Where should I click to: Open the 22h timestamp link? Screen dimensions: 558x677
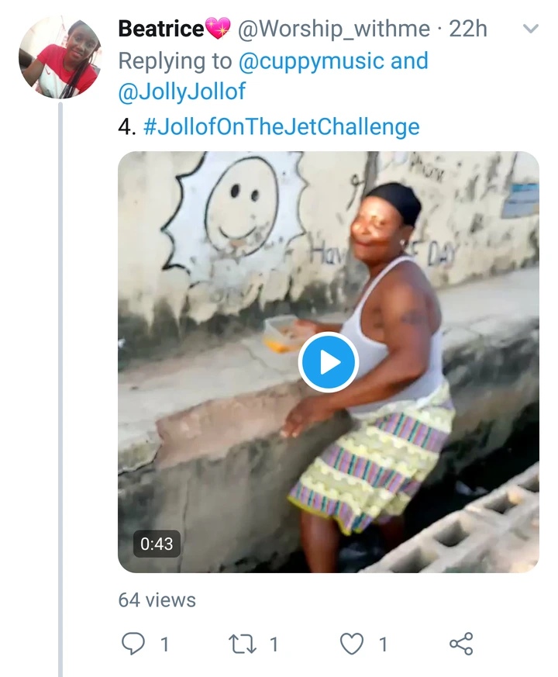[468, 29]
